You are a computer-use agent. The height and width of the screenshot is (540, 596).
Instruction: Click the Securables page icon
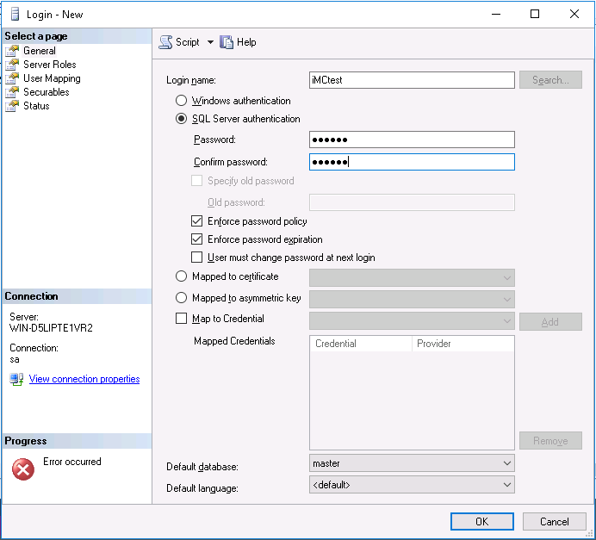point(12,92)
